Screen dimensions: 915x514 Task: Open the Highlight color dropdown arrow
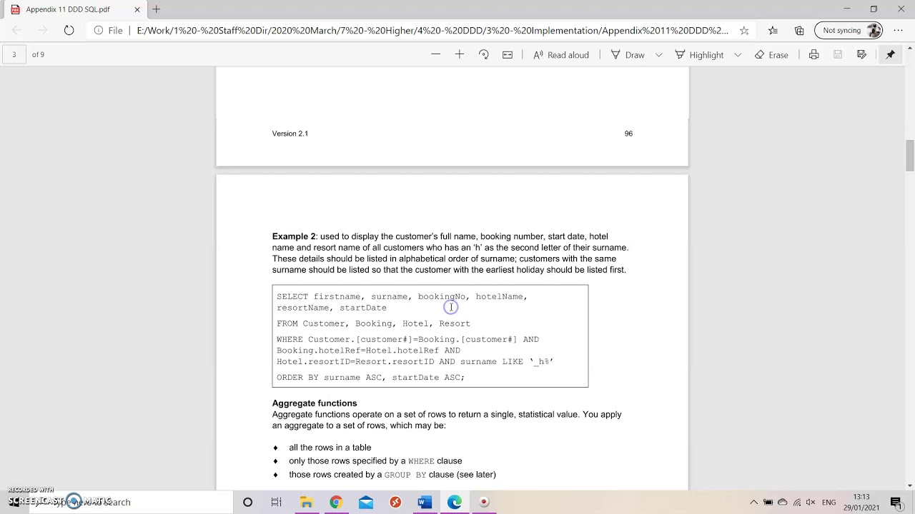coord(738,55)
